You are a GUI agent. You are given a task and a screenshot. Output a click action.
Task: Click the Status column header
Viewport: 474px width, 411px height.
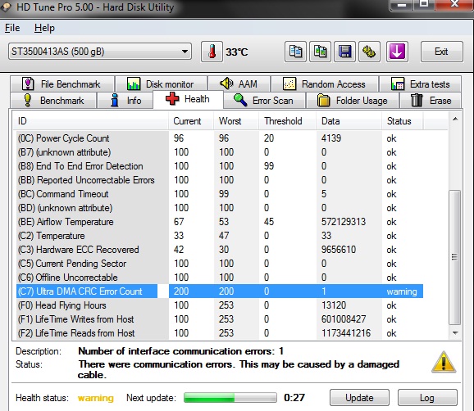403,121
